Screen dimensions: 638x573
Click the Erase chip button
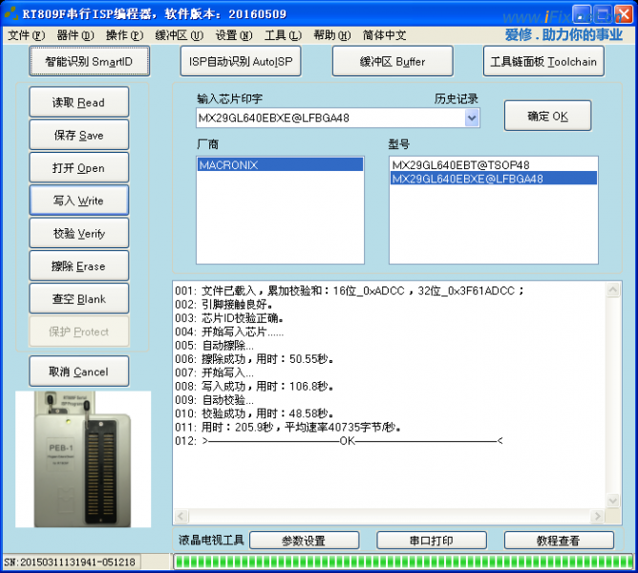click(x=78, y=266)
